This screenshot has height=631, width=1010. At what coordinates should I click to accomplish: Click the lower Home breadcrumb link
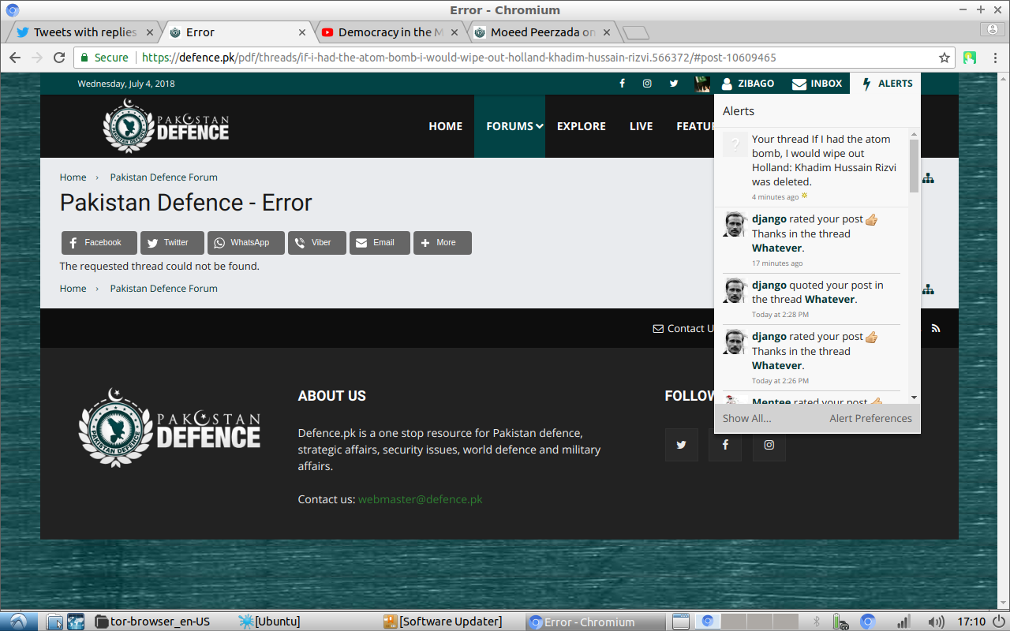click(x=73, y=289)
